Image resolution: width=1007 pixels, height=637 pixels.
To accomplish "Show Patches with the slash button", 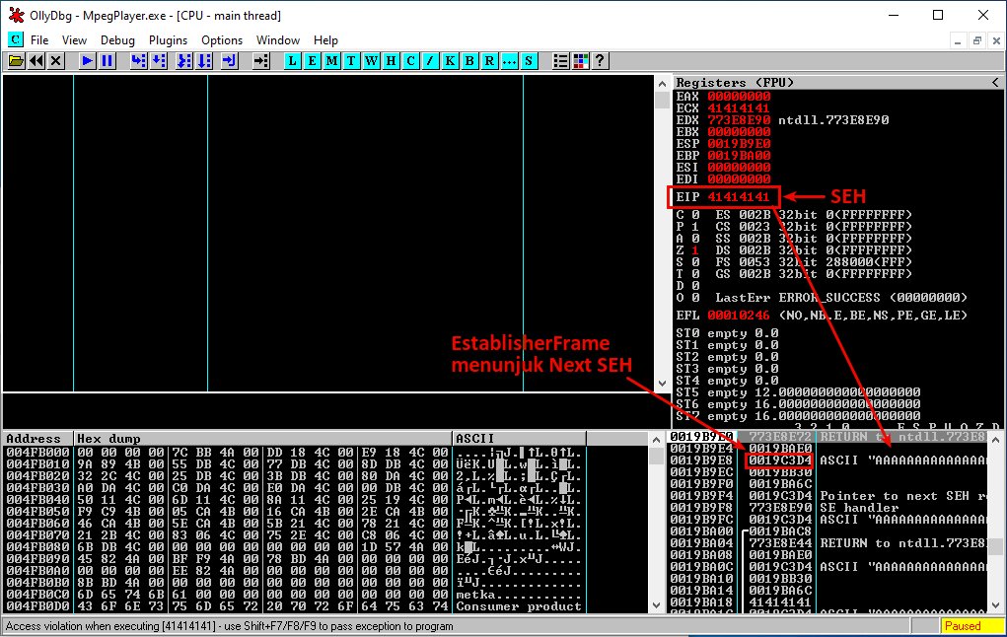I will 430,61.
